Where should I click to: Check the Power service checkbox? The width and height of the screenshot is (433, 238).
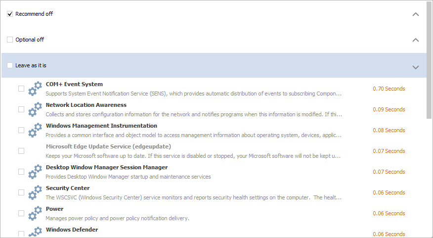[21, 213]
